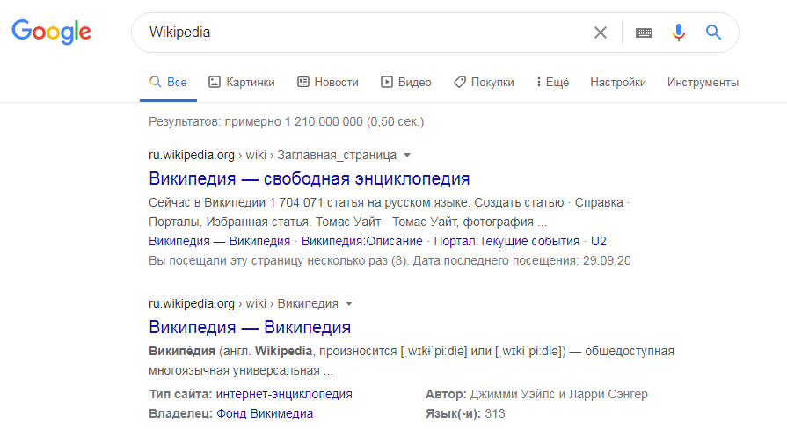This screenshot has width=787, height=437.
Task: Expand arrow next to wiki › Википедия URL
Action: pyautogui.click(x=349, y=303)
